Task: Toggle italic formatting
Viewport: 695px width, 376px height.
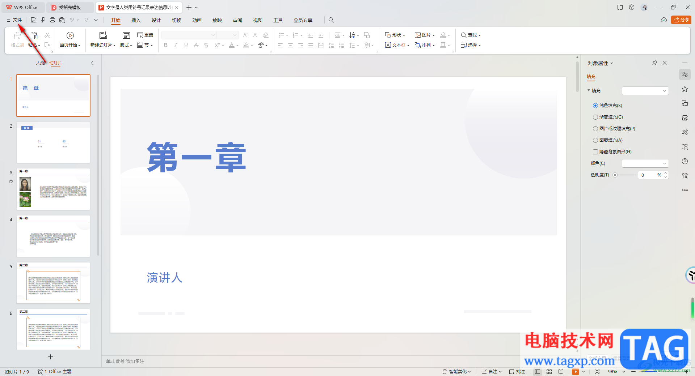Action: [x=176, y=45]
